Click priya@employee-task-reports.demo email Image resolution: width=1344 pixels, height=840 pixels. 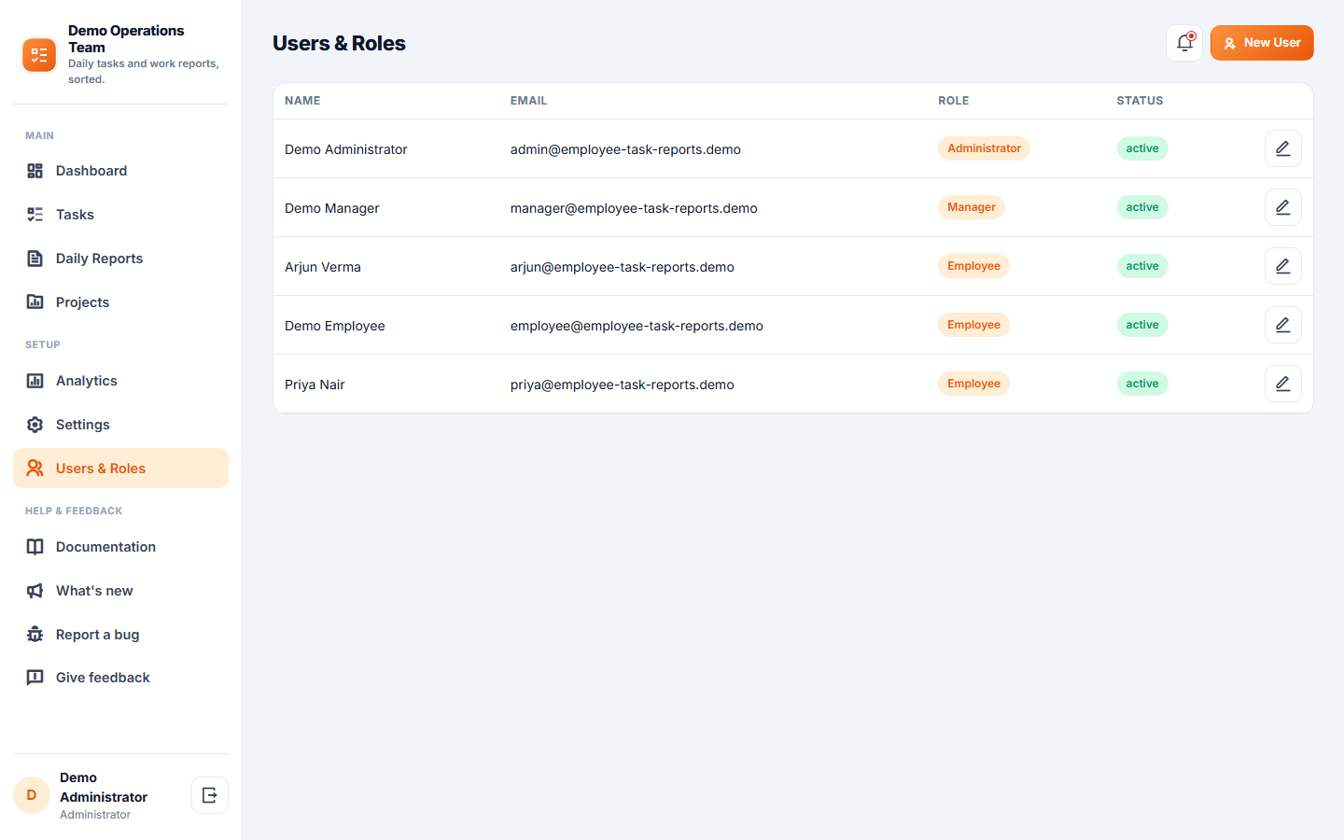623,385
